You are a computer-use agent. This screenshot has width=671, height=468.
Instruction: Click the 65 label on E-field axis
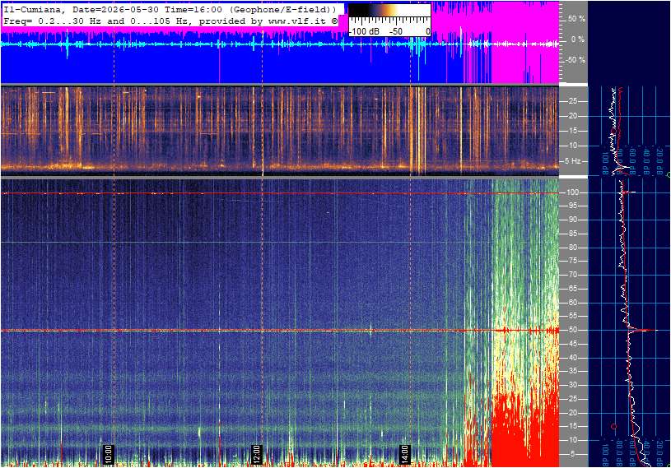point(572,289)
